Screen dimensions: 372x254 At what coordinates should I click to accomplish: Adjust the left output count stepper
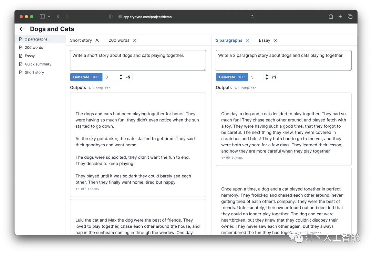tap(121, 77)
